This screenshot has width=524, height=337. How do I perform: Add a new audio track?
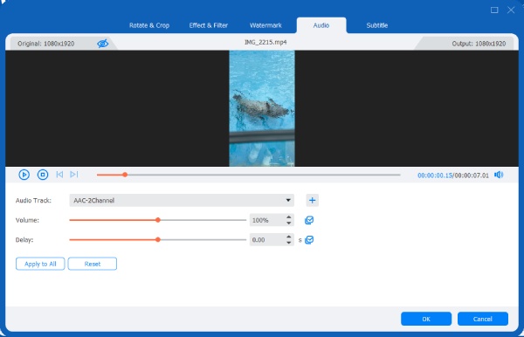click(312, 201)
